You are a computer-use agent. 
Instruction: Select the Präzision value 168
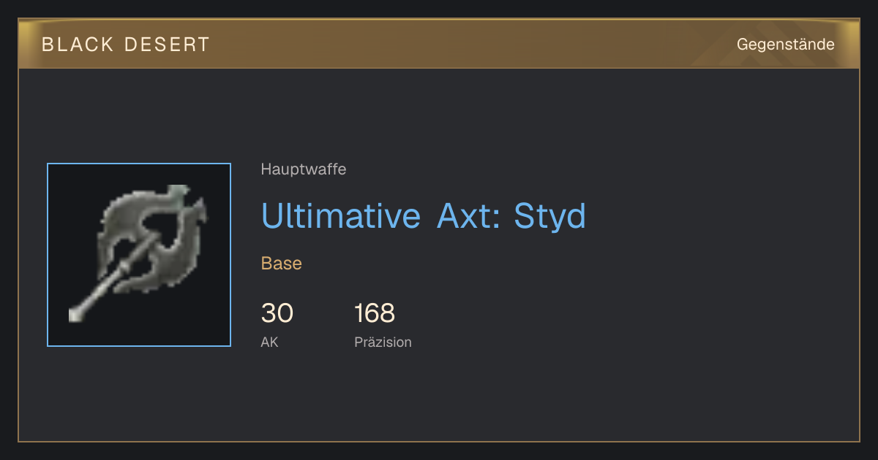coord(375,313)
